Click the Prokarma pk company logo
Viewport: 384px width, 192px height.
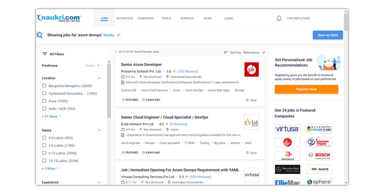click(251, 69)
